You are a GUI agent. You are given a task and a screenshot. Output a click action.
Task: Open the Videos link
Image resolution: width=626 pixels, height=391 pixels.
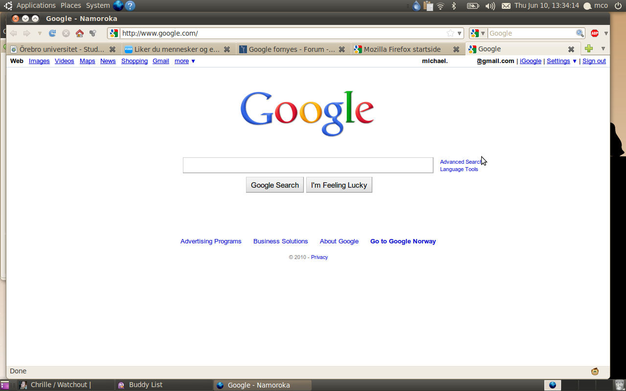tap(65, 61)
